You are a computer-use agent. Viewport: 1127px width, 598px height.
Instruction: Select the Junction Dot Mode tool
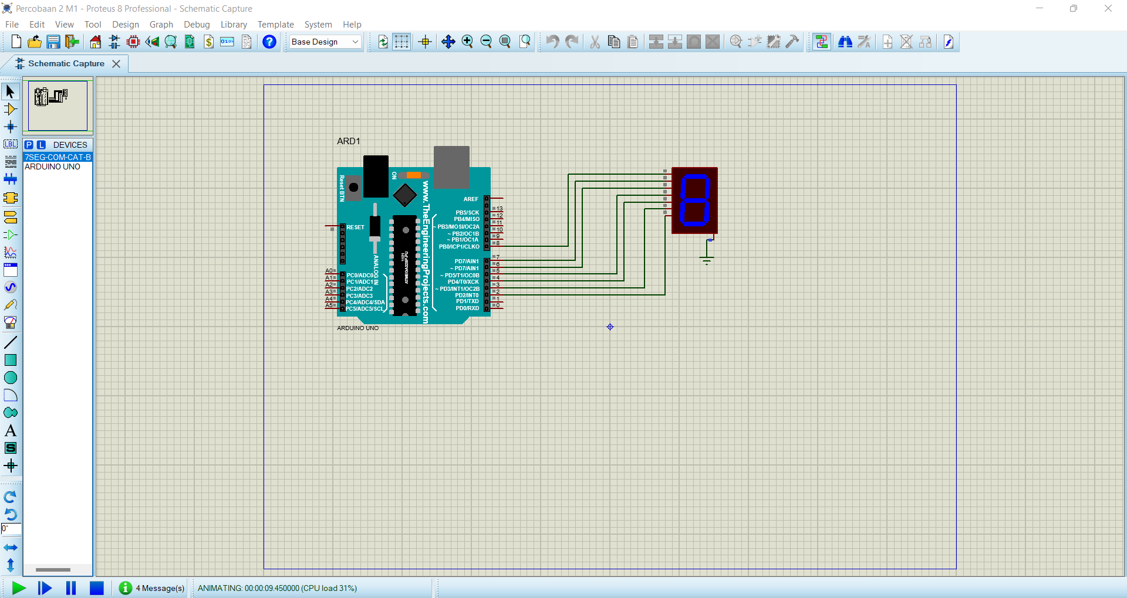point(10,127)
